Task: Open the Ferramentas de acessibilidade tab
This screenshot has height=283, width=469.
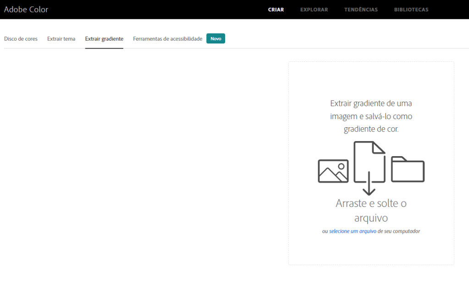Action: tap(167, 39)
